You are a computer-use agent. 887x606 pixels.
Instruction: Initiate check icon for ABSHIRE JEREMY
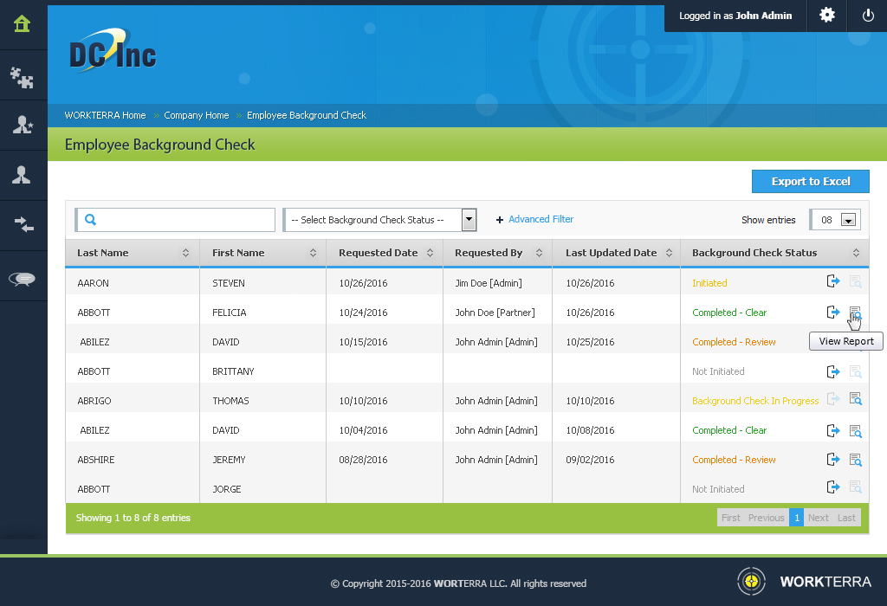click(x=832, y=459)
